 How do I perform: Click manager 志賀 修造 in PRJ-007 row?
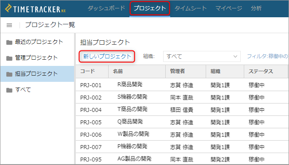(182, 147)
